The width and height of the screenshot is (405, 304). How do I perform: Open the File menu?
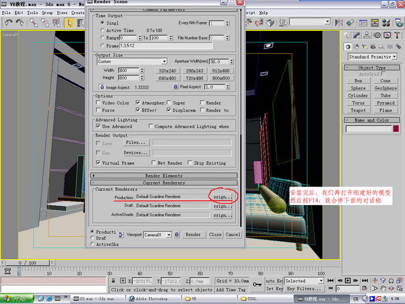(6, 13)
